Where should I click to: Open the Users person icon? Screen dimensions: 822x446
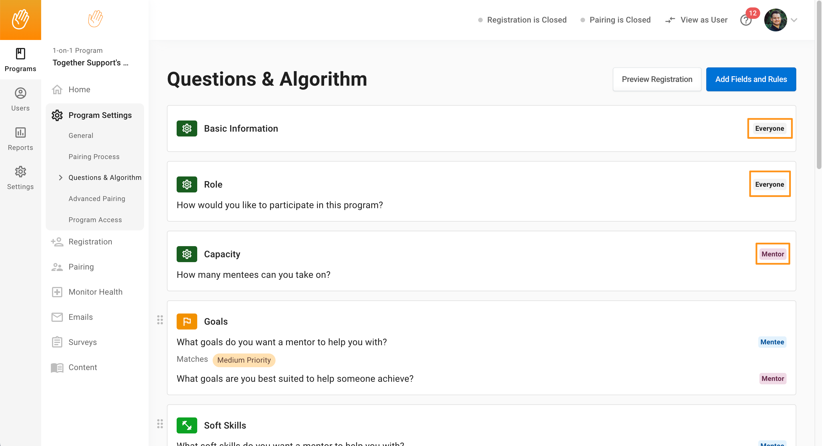tap(20, 93)
